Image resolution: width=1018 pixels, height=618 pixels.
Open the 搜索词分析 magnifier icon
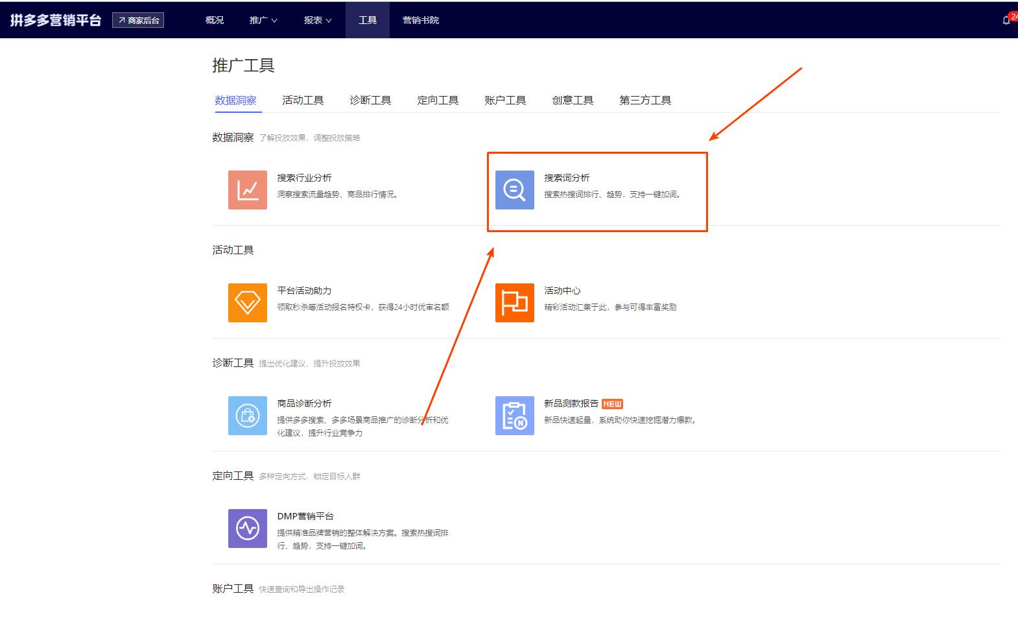click(x=514, y=189)
